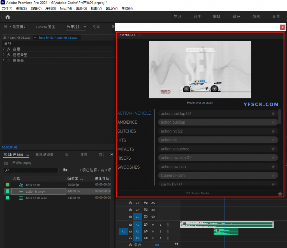
Task: Toggle sync lock on track V2
Action: pos(146,210)
